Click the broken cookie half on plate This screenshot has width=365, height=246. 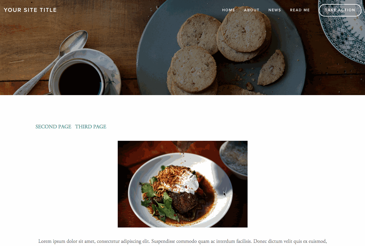(x=271, y=68)
